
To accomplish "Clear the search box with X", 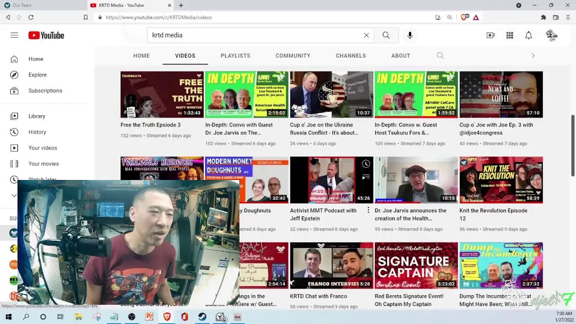I will point(366,35).
